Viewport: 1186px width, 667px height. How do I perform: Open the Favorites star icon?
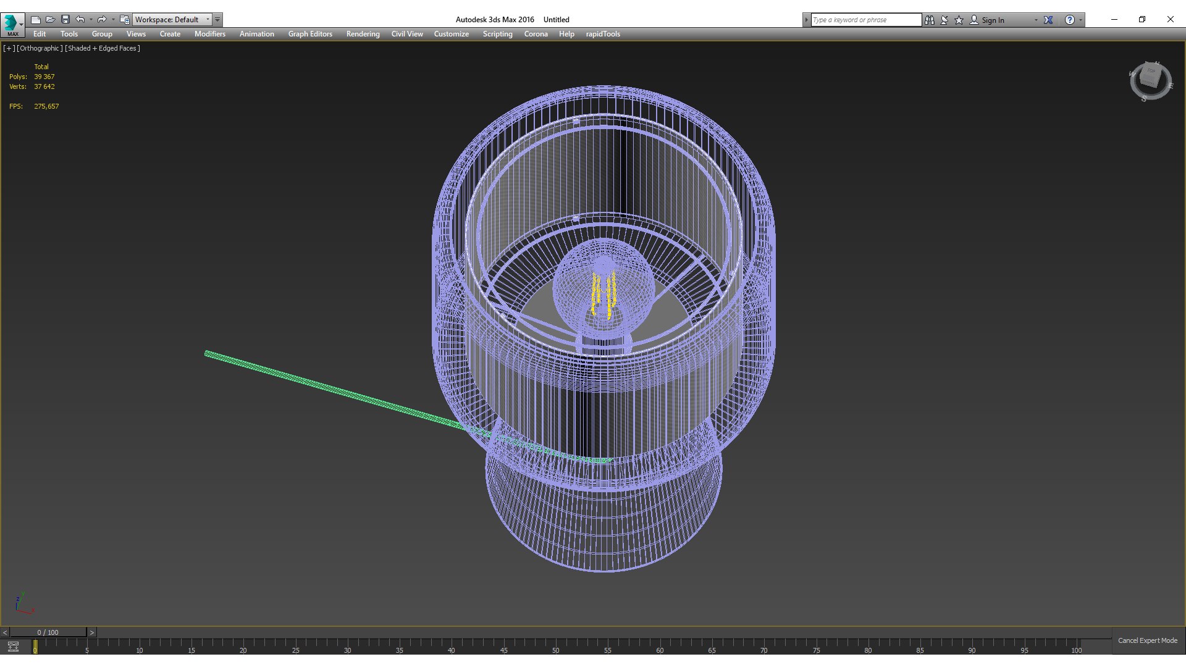coord(959,20)
